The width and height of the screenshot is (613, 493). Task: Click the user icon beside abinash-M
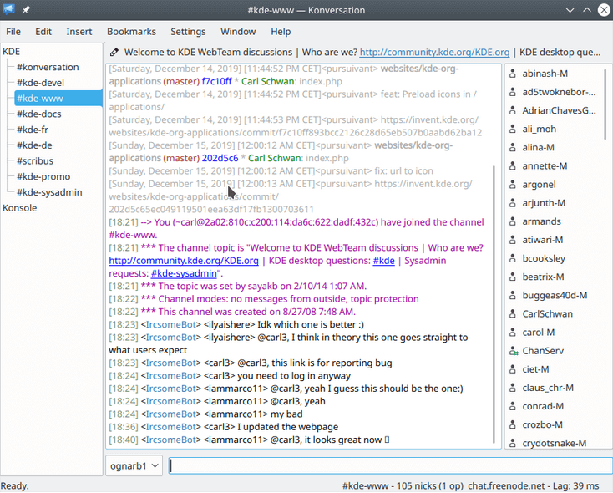pos(513,74)
